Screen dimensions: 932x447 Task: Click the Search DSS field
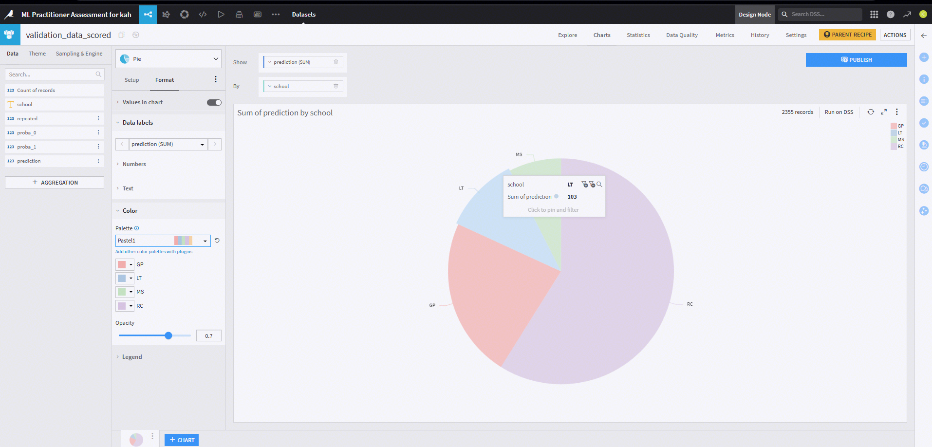click(820, 15)
